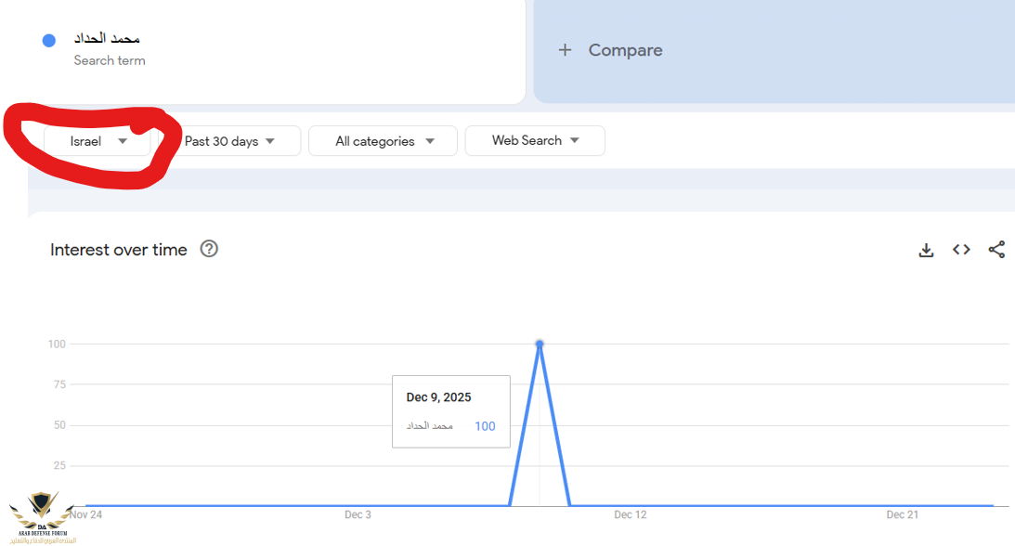Click the Search term sublabel text
This screenshot has height=546, width=1015.
pos(110,60)
